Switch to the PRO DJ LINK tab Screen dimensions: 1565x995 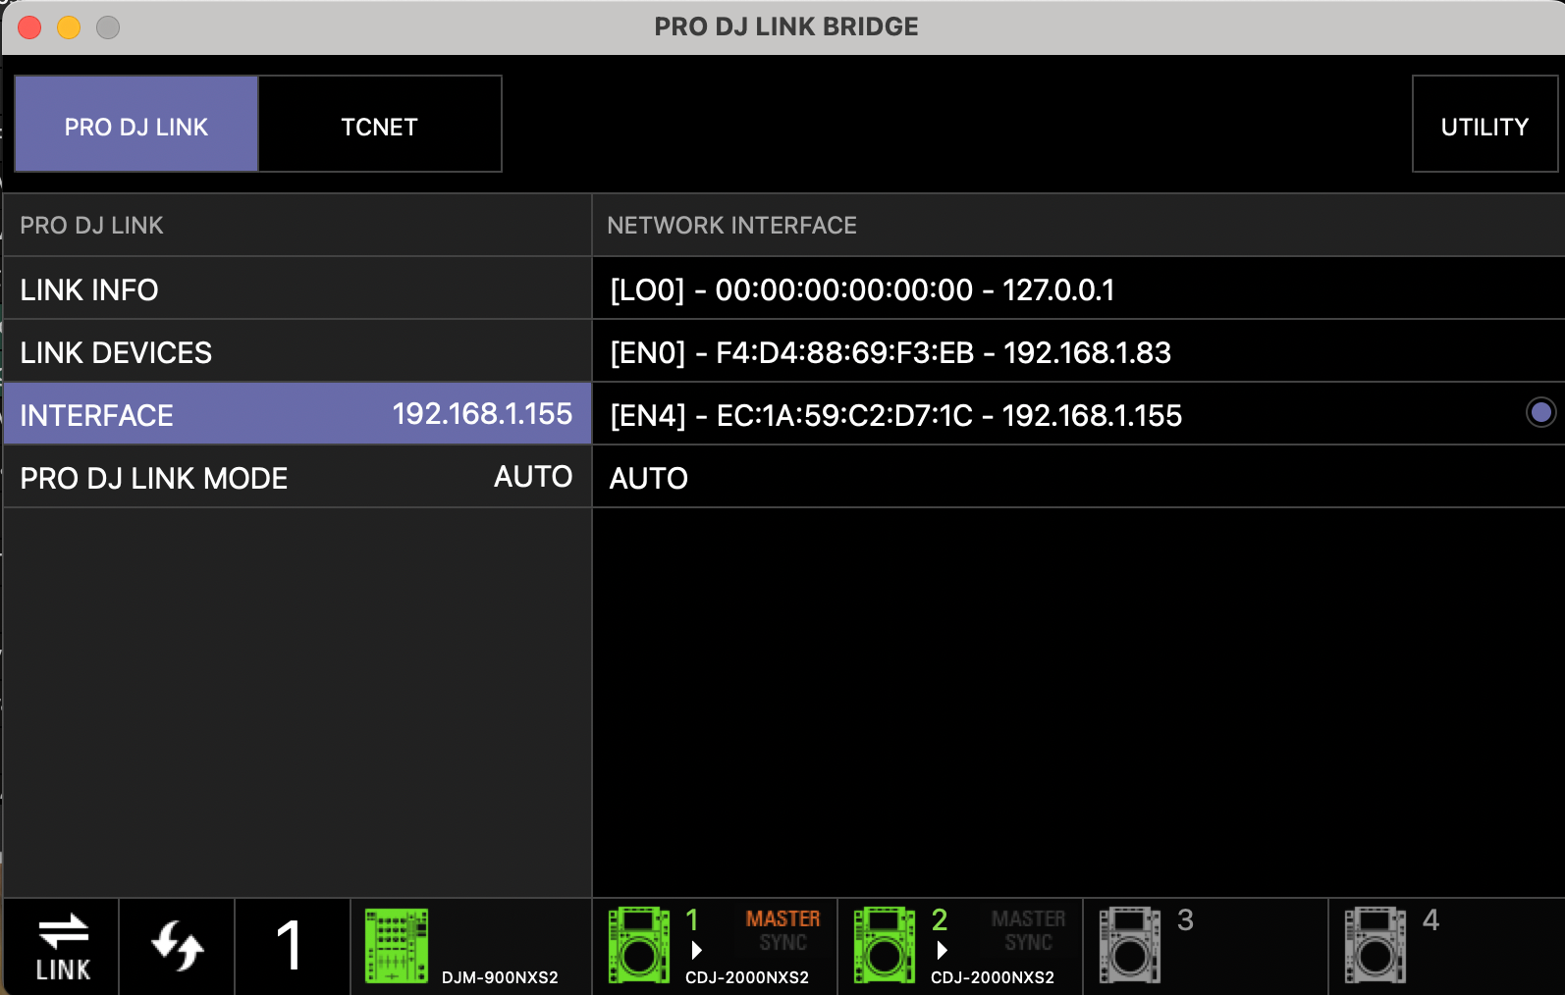pyautogui.click(x=136, y=125)
